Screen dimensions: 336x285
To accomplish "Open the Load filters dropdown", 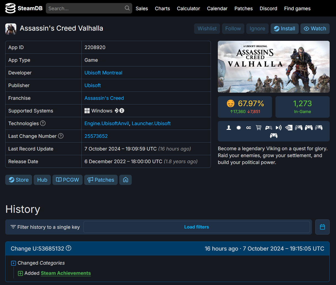I will click(197, 227).
